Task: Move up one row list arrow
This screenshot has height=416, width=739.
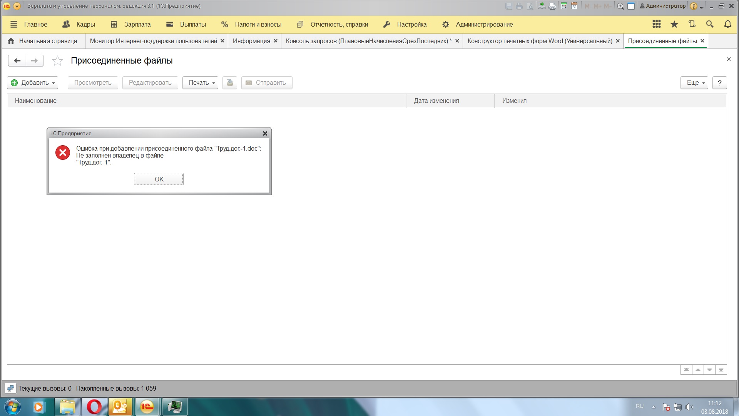Action: coord(698,370)
